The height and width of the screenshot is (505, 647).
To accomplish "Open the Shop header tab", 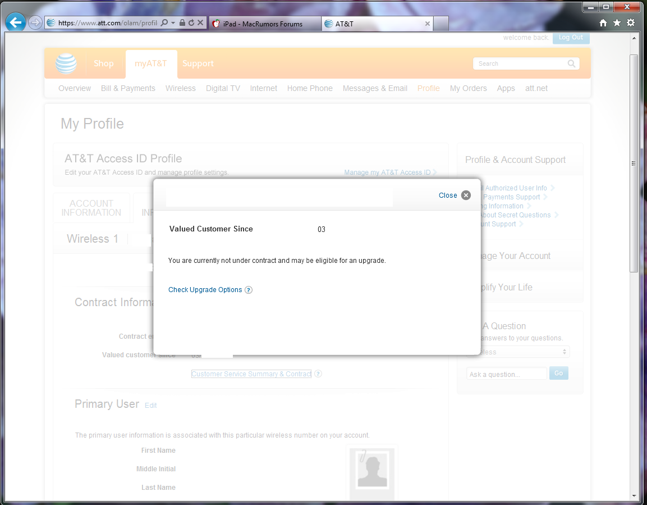I will point(104,63).
